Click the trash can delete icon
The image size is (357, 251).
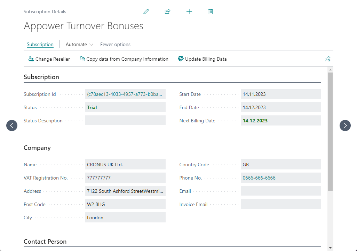coord(211,12)
